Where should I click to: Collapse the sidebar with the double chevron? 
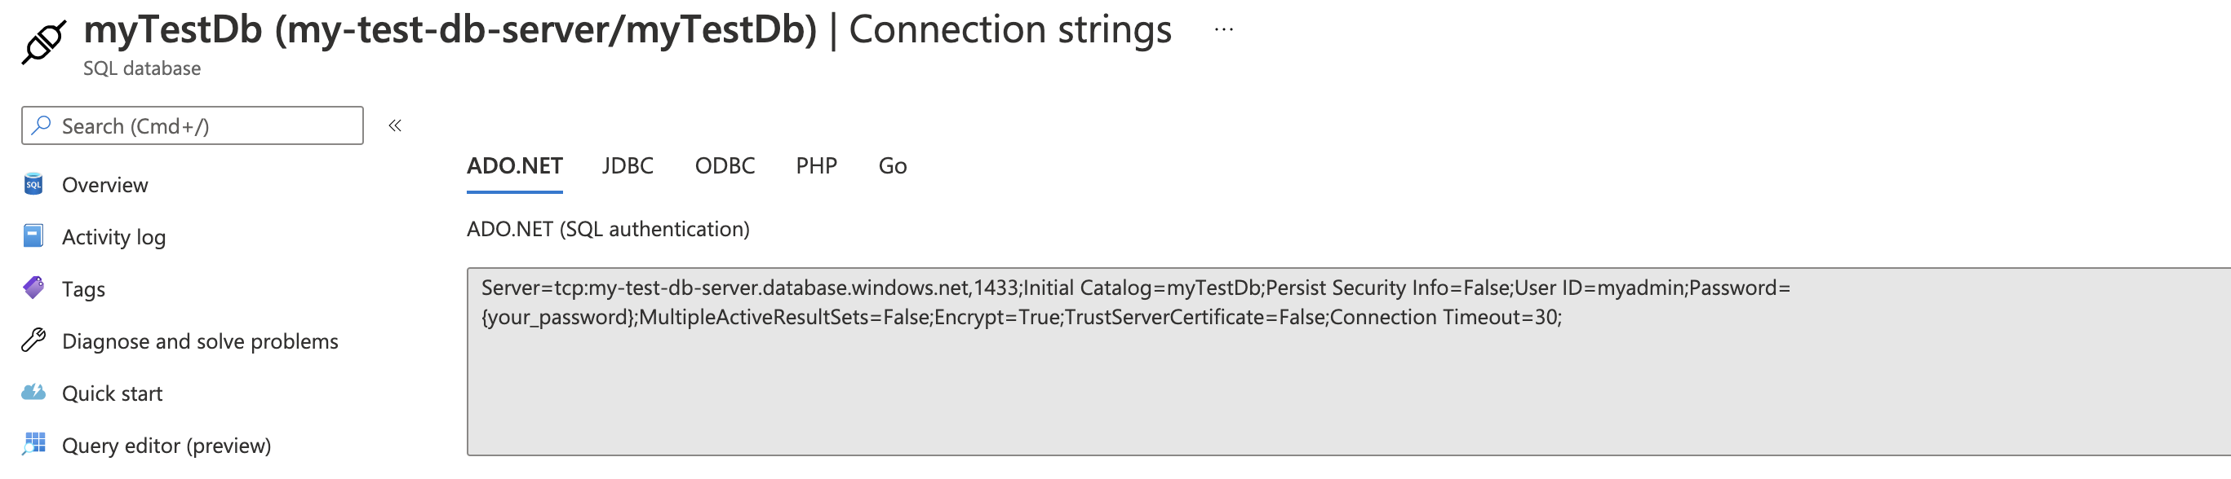(396, 125)
